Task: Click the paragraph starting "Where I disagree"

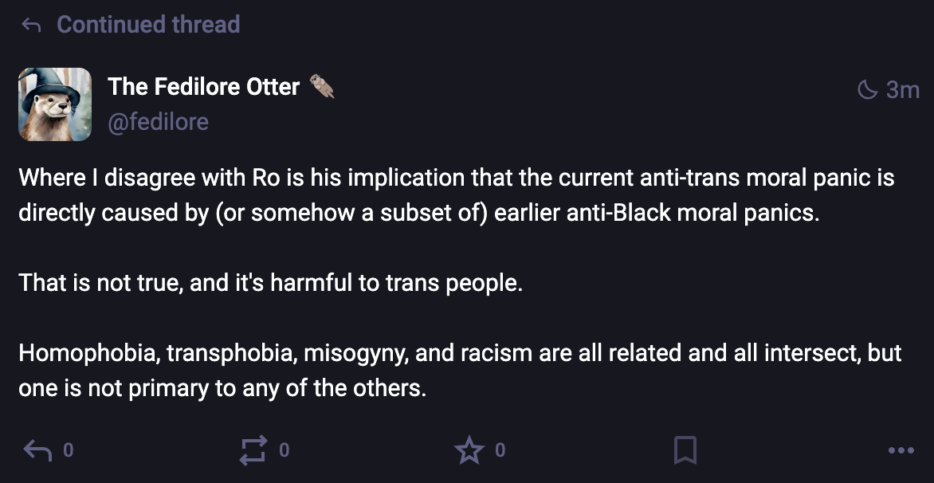Action: point(457,196)
